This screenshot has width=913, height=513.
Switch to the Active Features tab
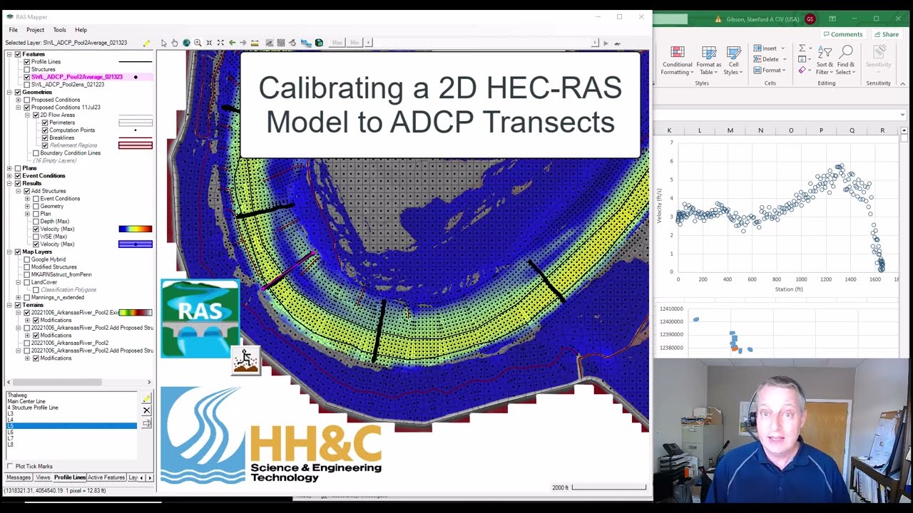pos(106,477)
